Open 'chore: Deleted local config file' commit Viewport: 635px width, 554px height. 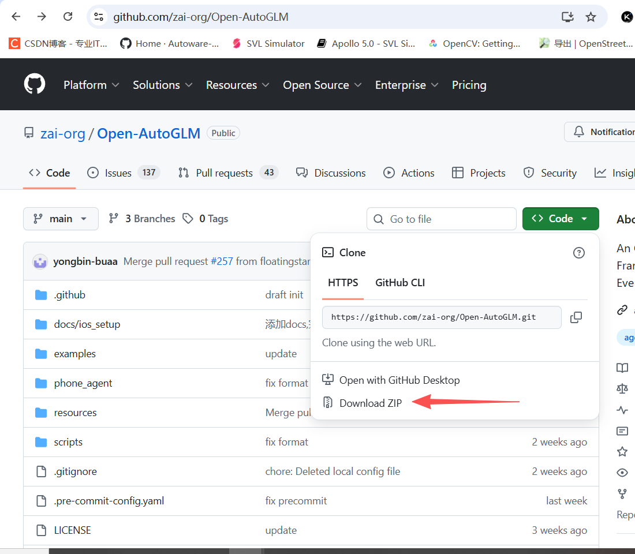333,471
